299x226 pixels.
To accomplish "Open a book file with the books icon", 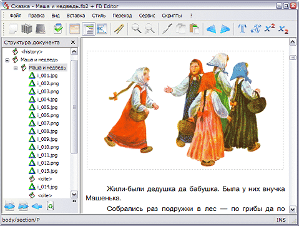I will [x=27, y=29].
